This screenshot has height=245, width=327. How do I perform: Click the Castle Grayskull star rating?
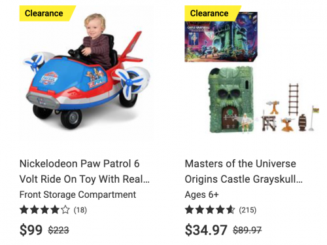pyautogui.click(x=210, y=210)
